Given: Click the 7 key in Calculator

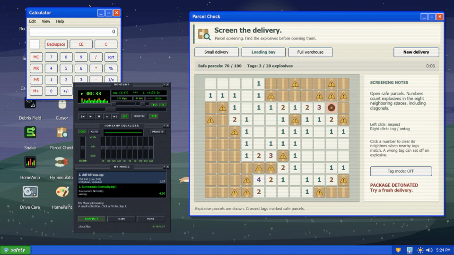Looking at the screenshot, I should 51,57.
